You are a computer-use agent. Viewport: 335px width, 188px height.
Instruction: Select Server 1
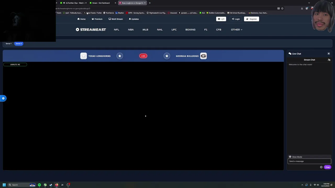pyautogui.click(x=9, y=44)
